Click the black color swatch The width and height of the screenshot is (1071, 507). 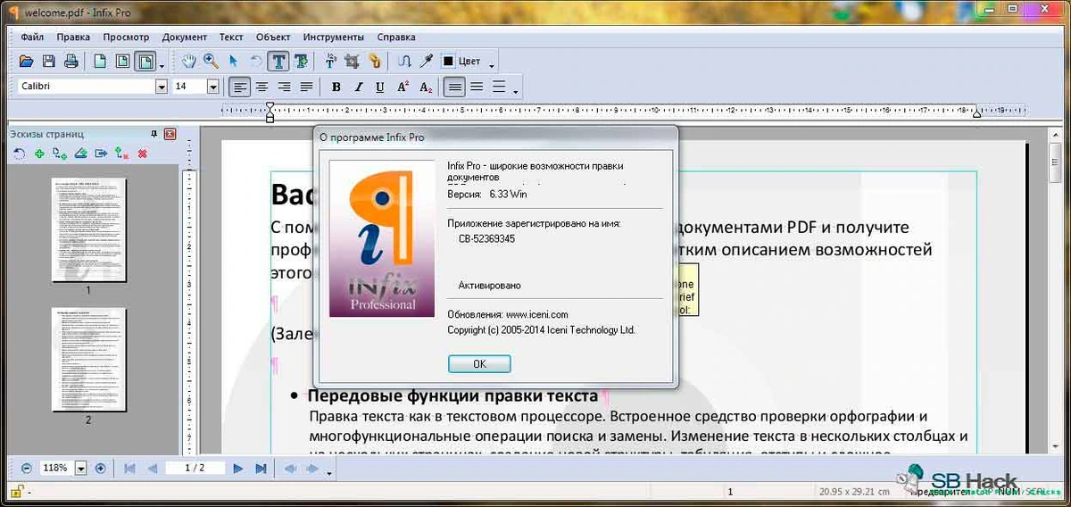[449, 62]
